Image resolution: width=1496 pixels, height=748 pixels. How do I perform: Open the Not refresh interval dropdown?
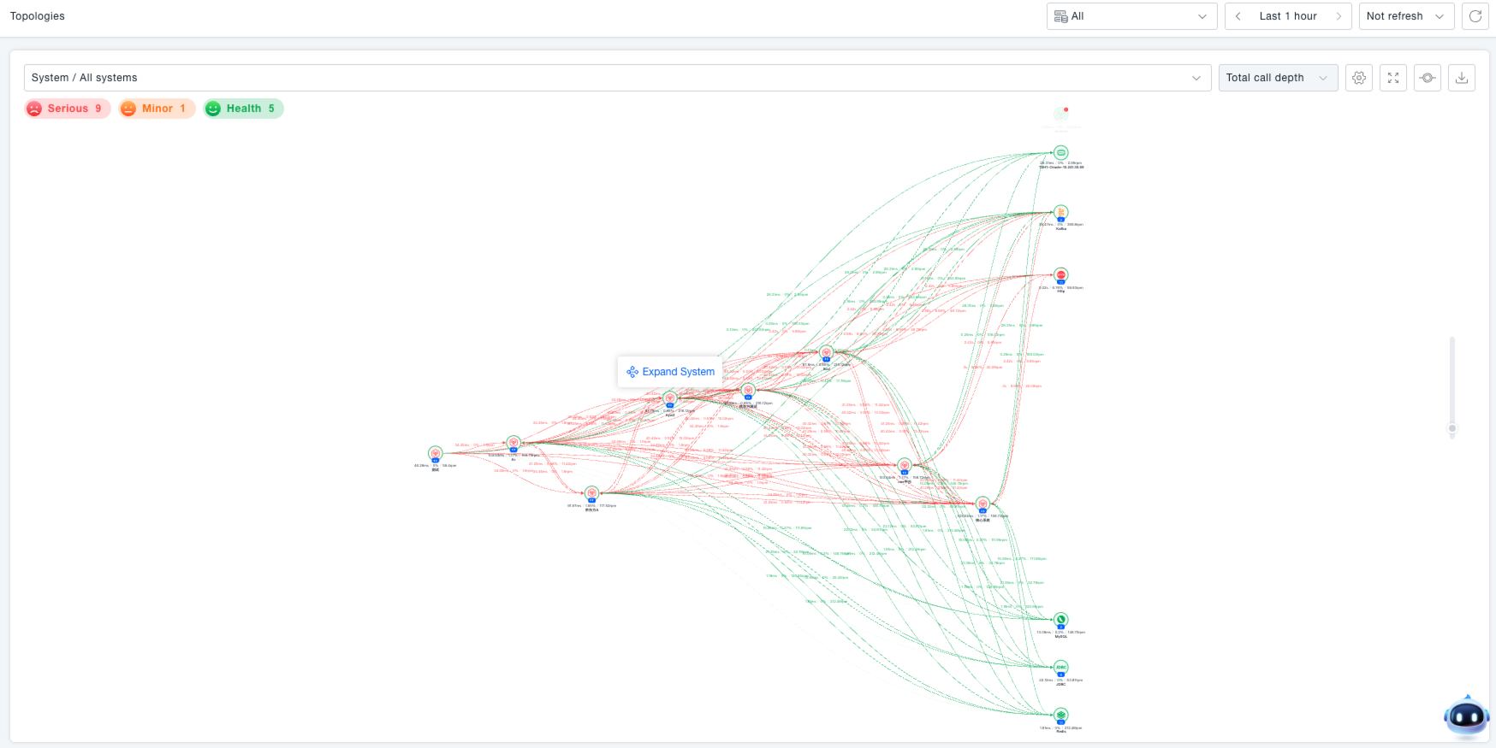(x=1405, y=16)
